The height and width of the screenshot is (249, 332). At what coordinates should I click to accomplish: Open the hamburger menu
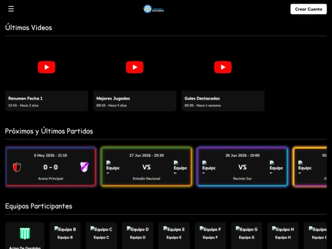point(11,9)
